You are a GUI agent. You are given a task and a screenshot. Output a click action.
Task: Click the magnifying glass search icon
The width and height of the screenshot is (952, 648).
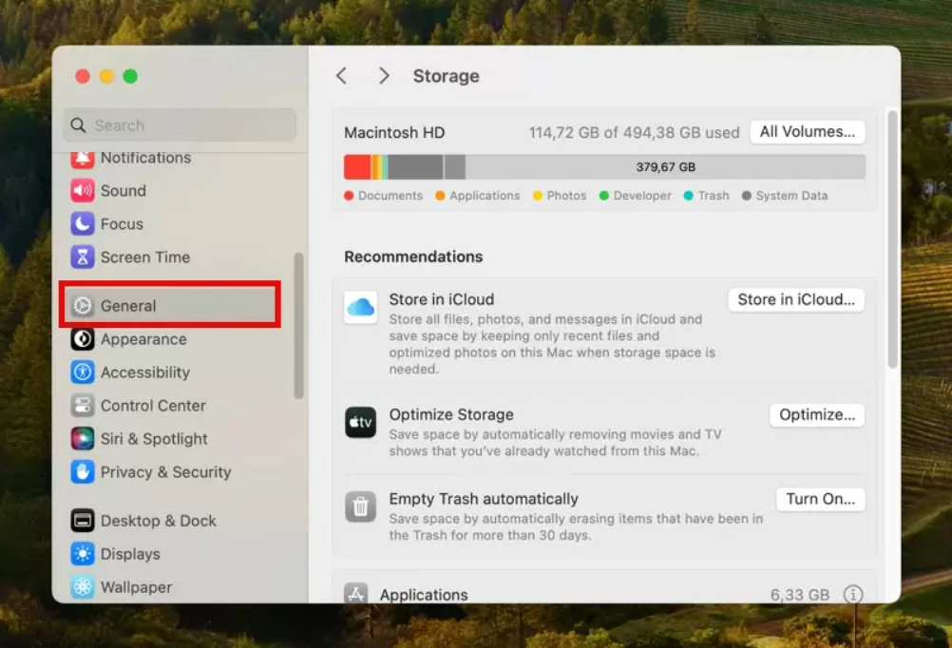pos(78,125)
